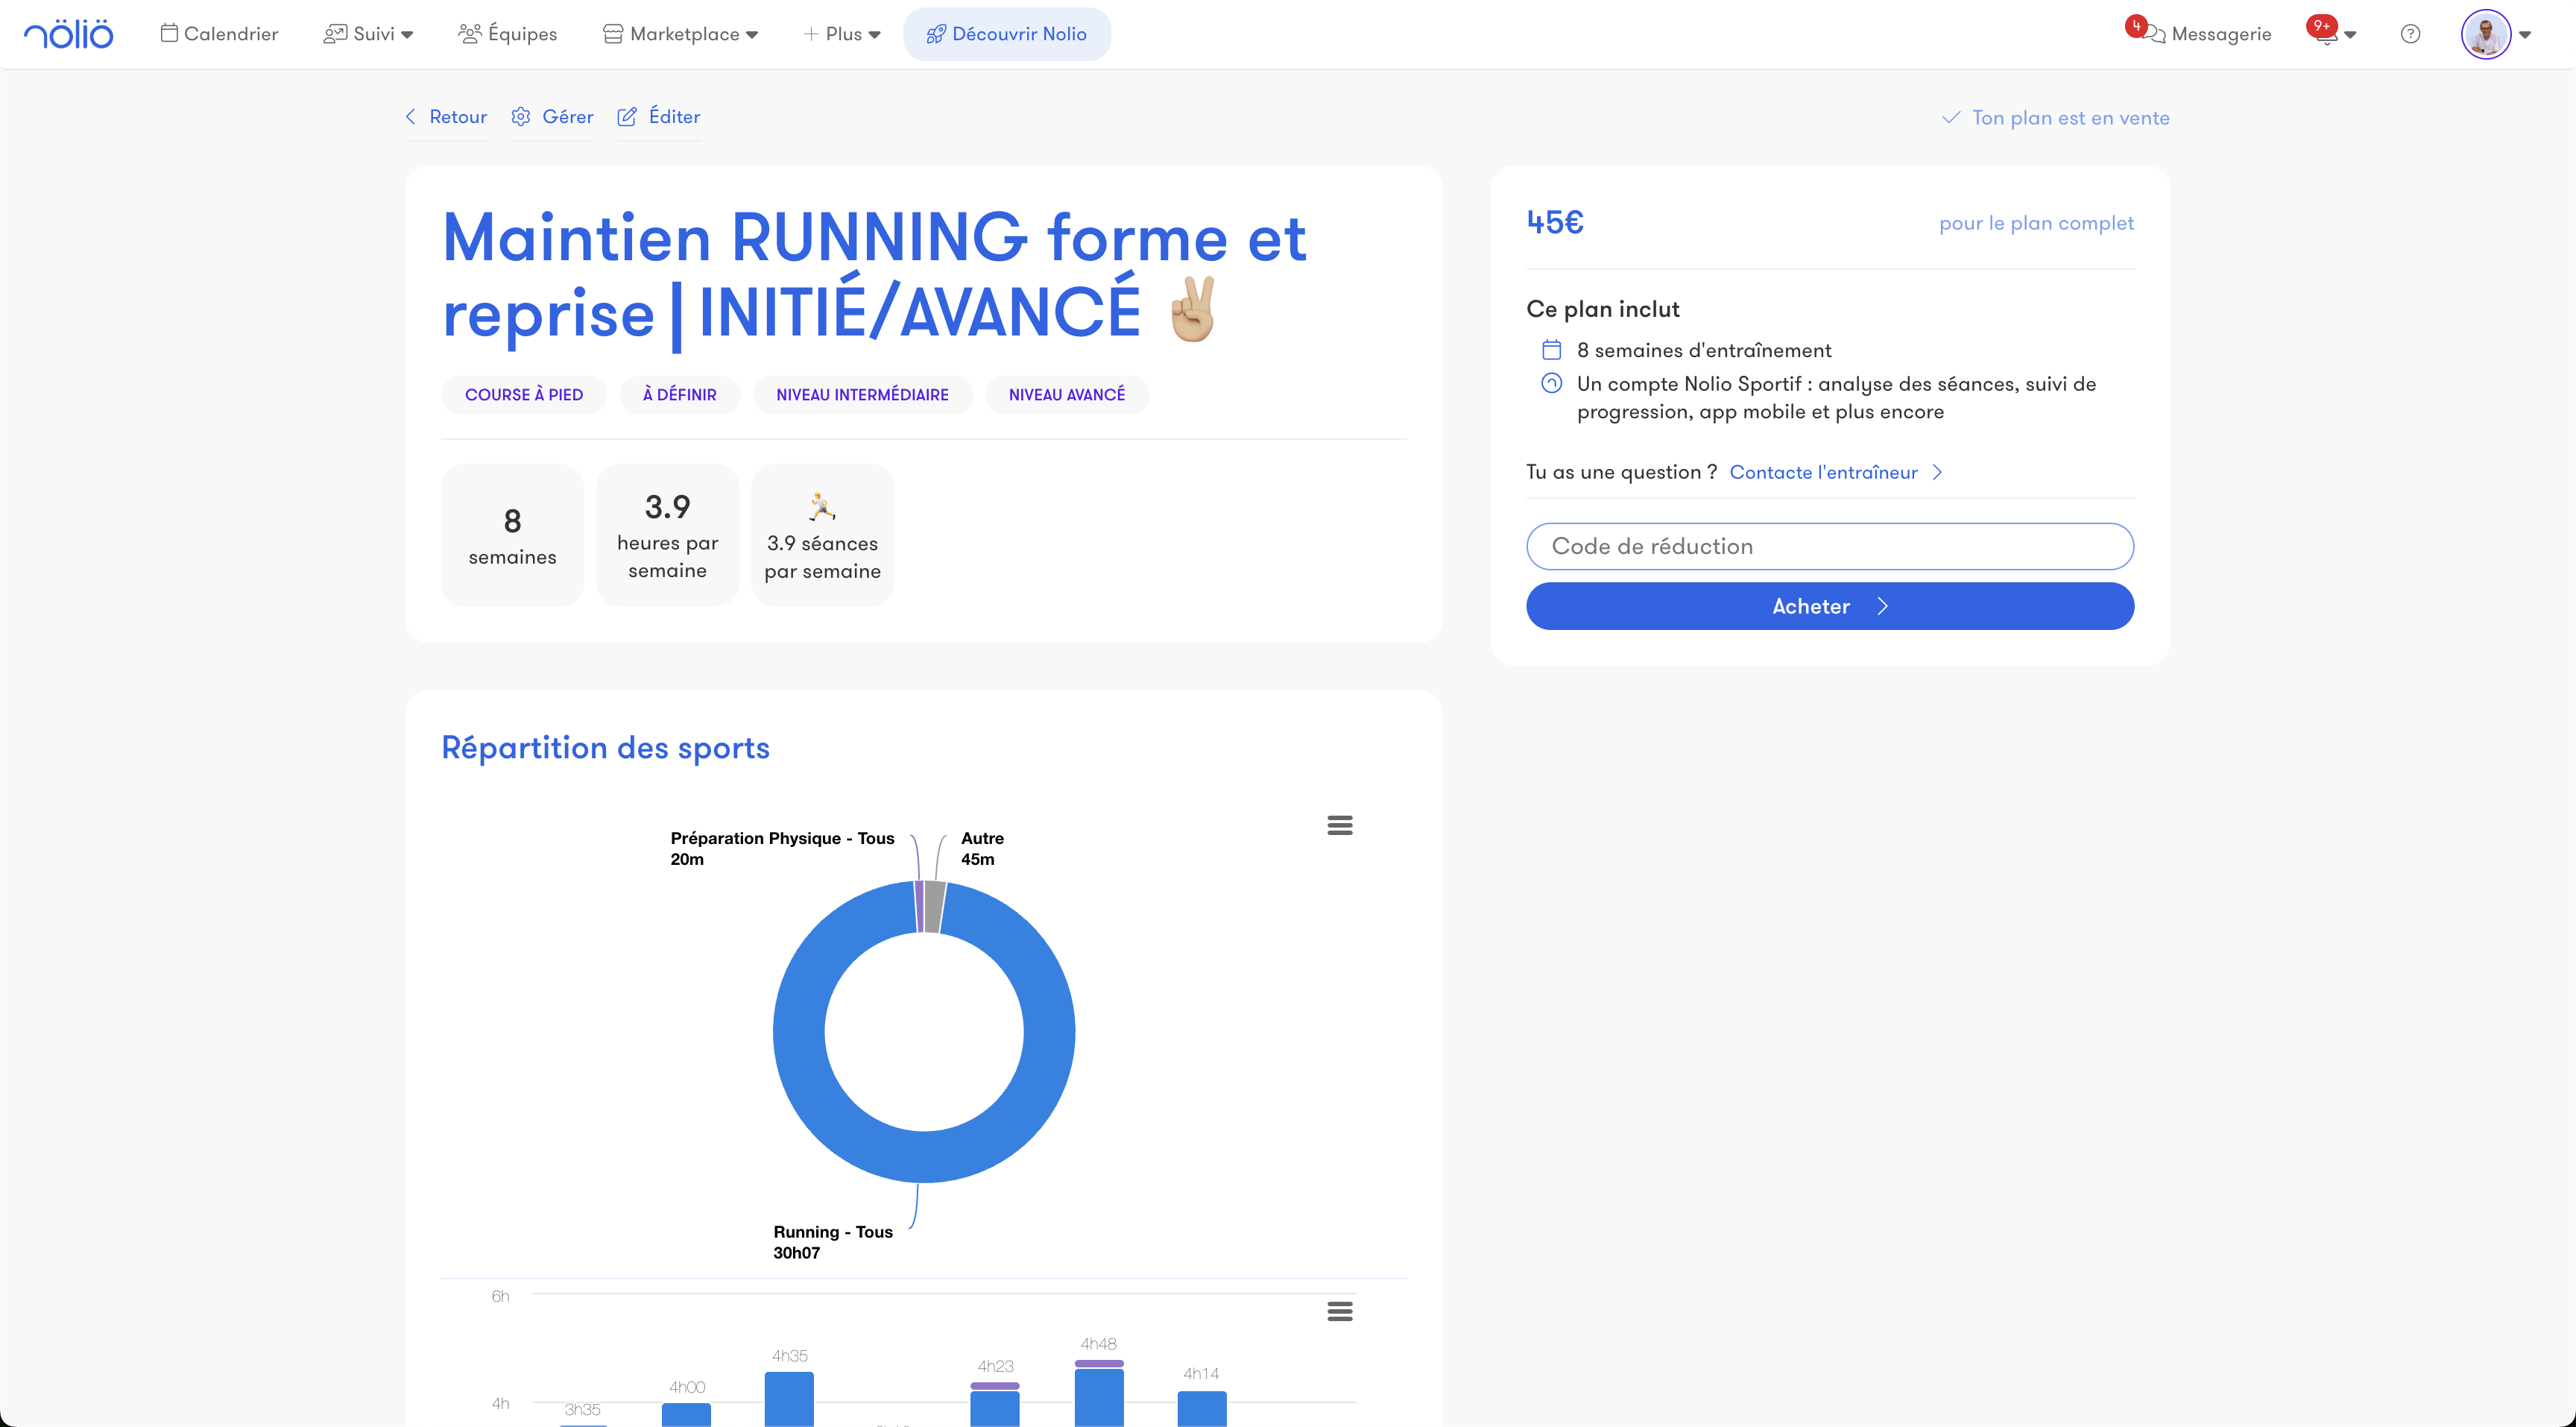Click the help question-mark icon
The height and width of the screenshot is (1427, 2576).
[2410, 34]
